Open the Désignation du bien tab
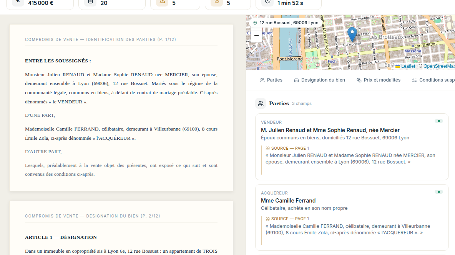 tap(319, 80)
